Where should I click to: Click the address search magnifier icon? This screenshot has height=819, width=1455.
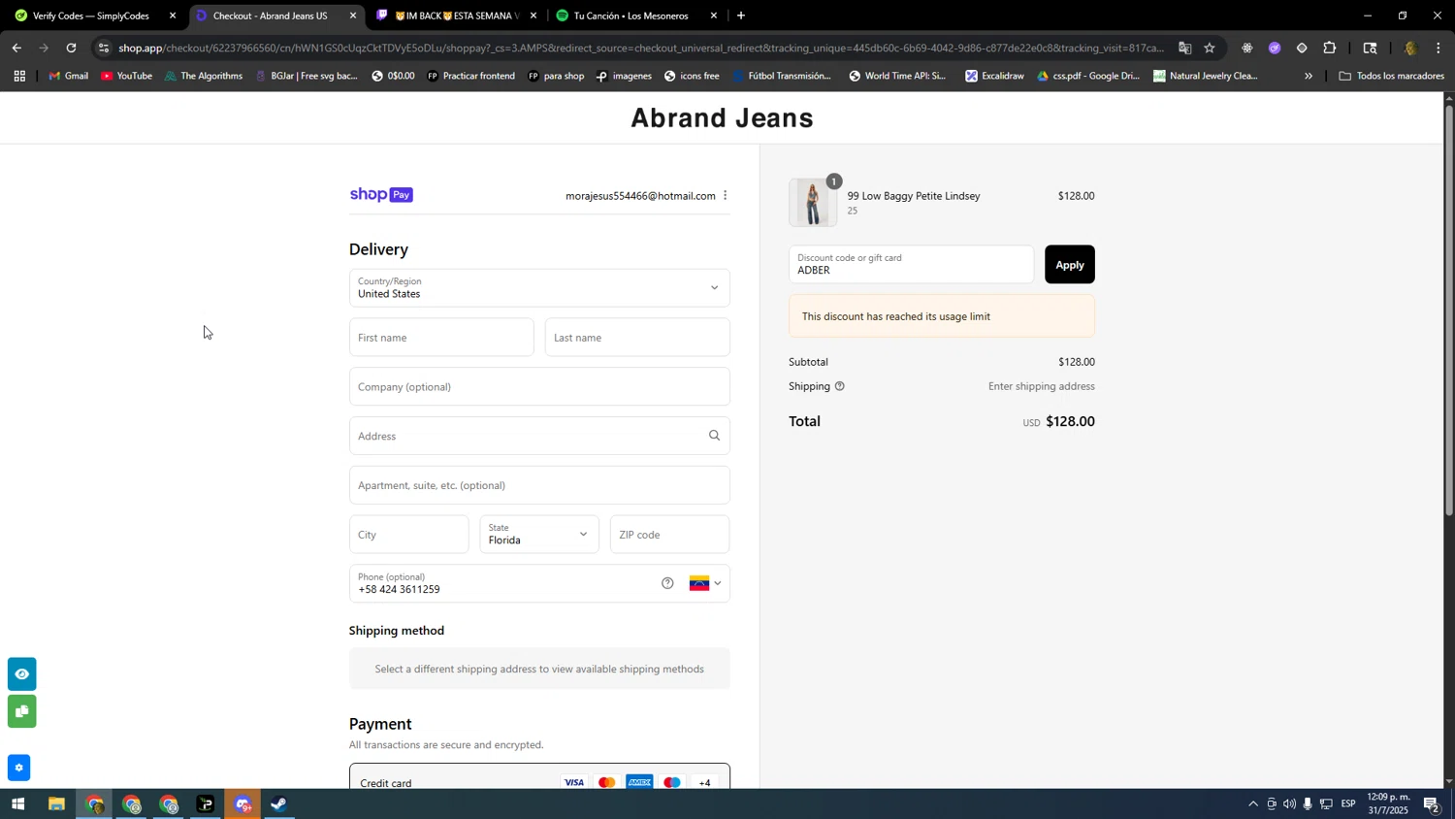pyautogui.click(x=715, y=436)
